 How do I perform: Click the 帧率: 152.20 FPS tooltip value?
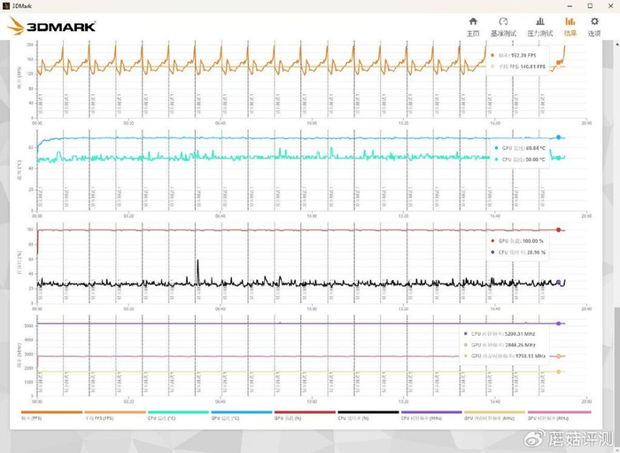(x=516, y=55)
